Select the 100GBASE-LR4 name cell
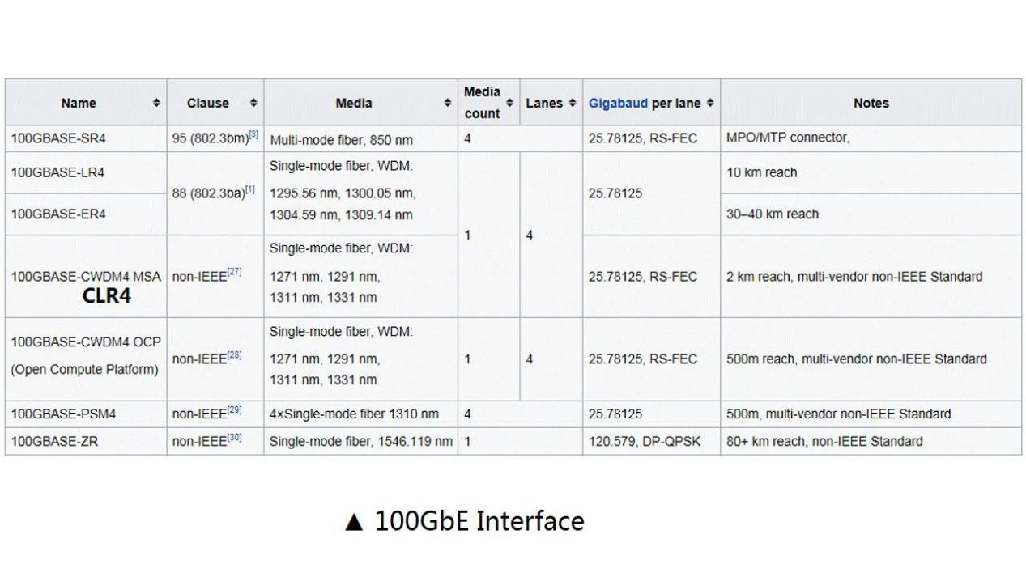The height and width of the screenshot is (577, 1026). coord(86,172)
